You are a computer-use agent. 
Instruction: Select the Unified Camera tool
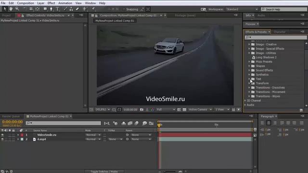tap(31, 9)
